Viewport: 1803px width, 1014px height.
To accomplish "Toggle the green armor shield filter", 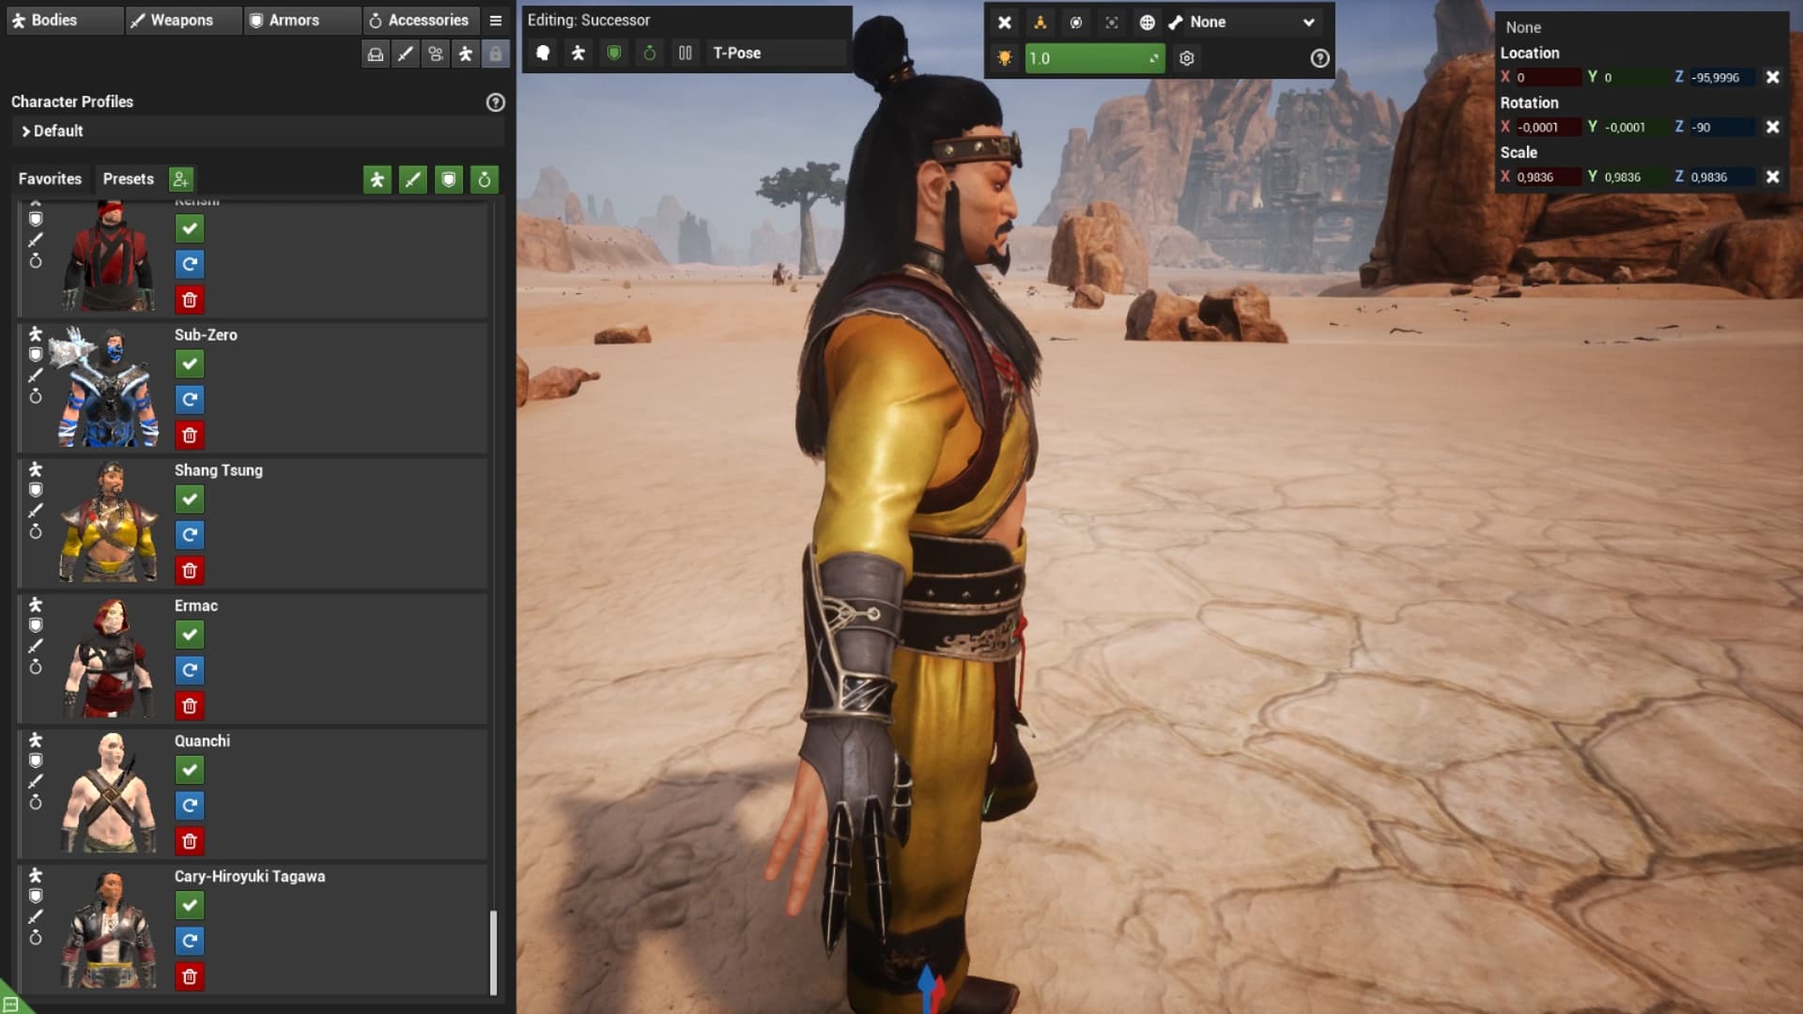I will point(449,179).
